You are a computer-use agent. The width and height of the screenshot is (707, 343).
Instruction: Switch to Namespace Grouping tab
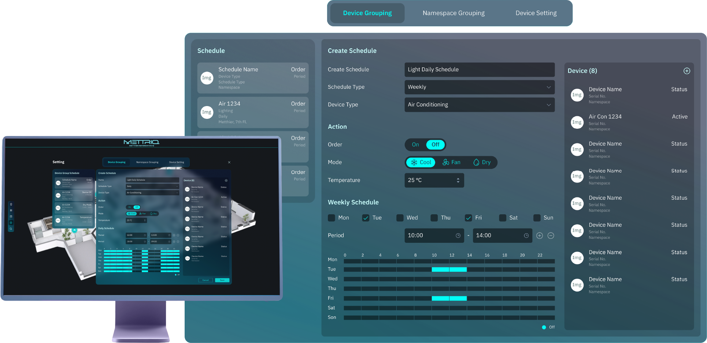[454, 13]
